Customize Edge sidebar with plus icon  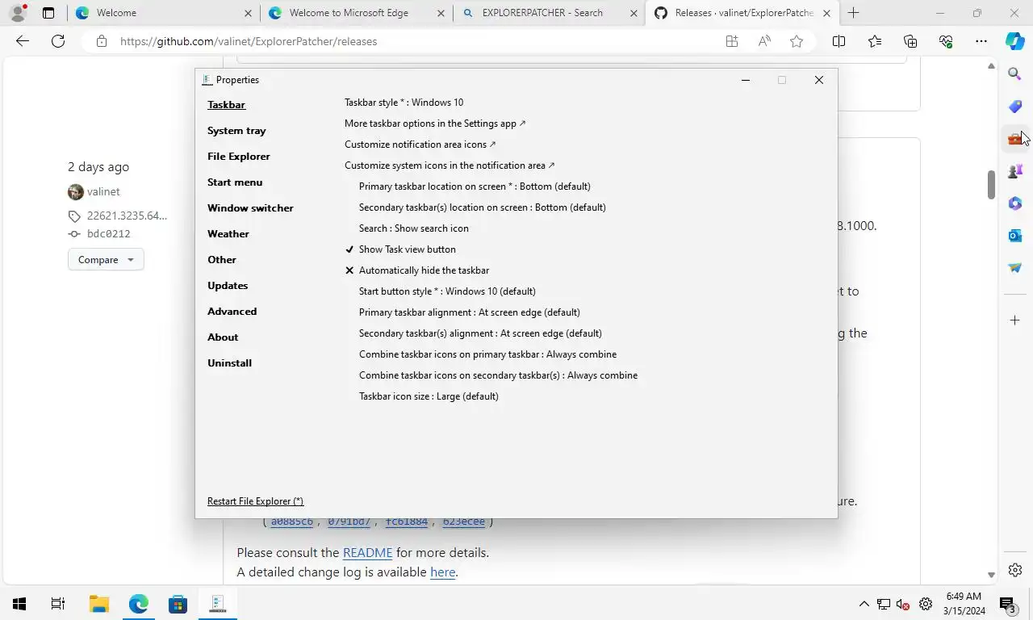(x=1015, y=320)
